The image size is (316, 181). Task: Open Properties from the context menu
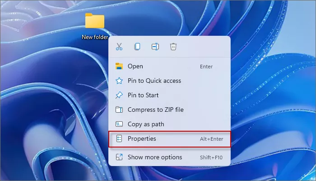[169, 139]
